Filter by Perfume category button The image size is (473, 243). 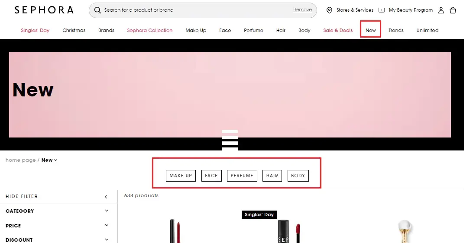(242, 176)
